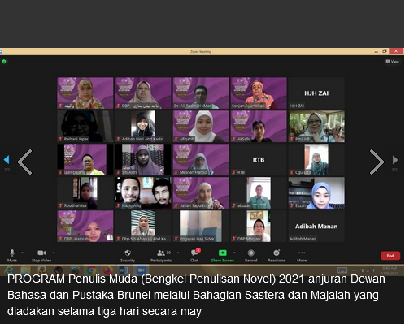Open the View layout menu

392,62
